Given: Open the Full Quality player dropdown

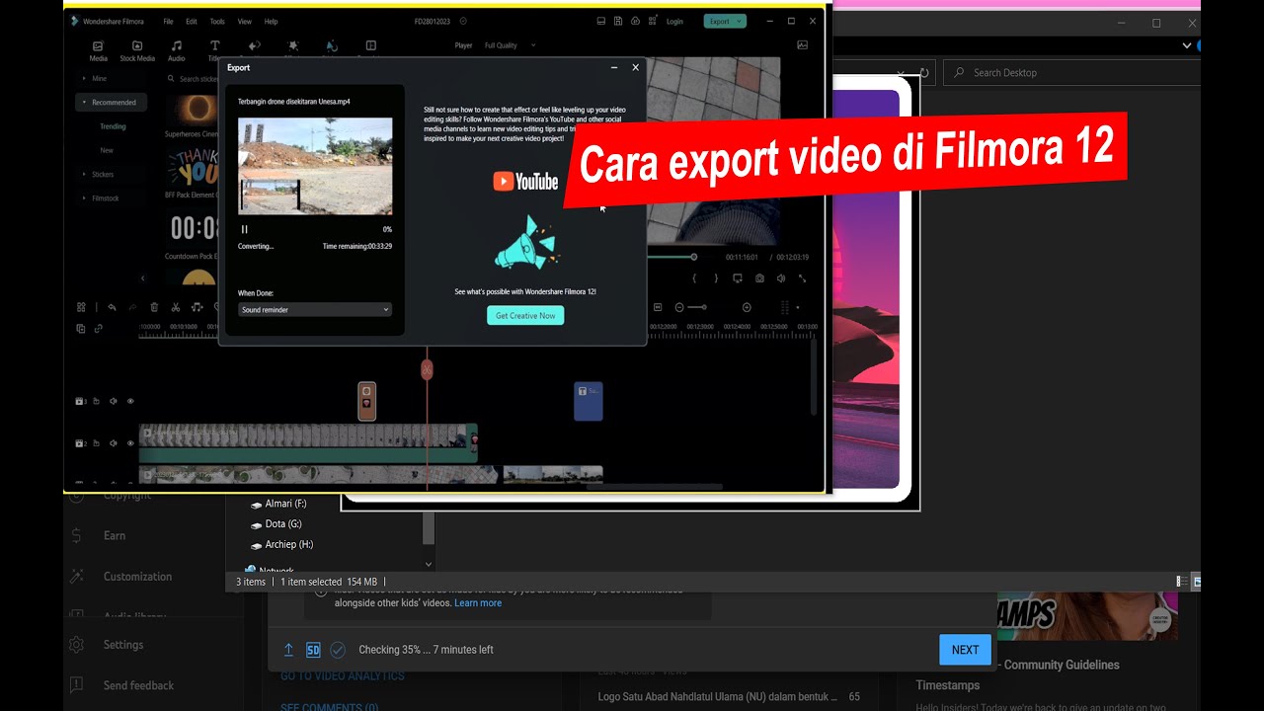Looking at the screenshot, I should pyautogui.click(x=510, y=45).
